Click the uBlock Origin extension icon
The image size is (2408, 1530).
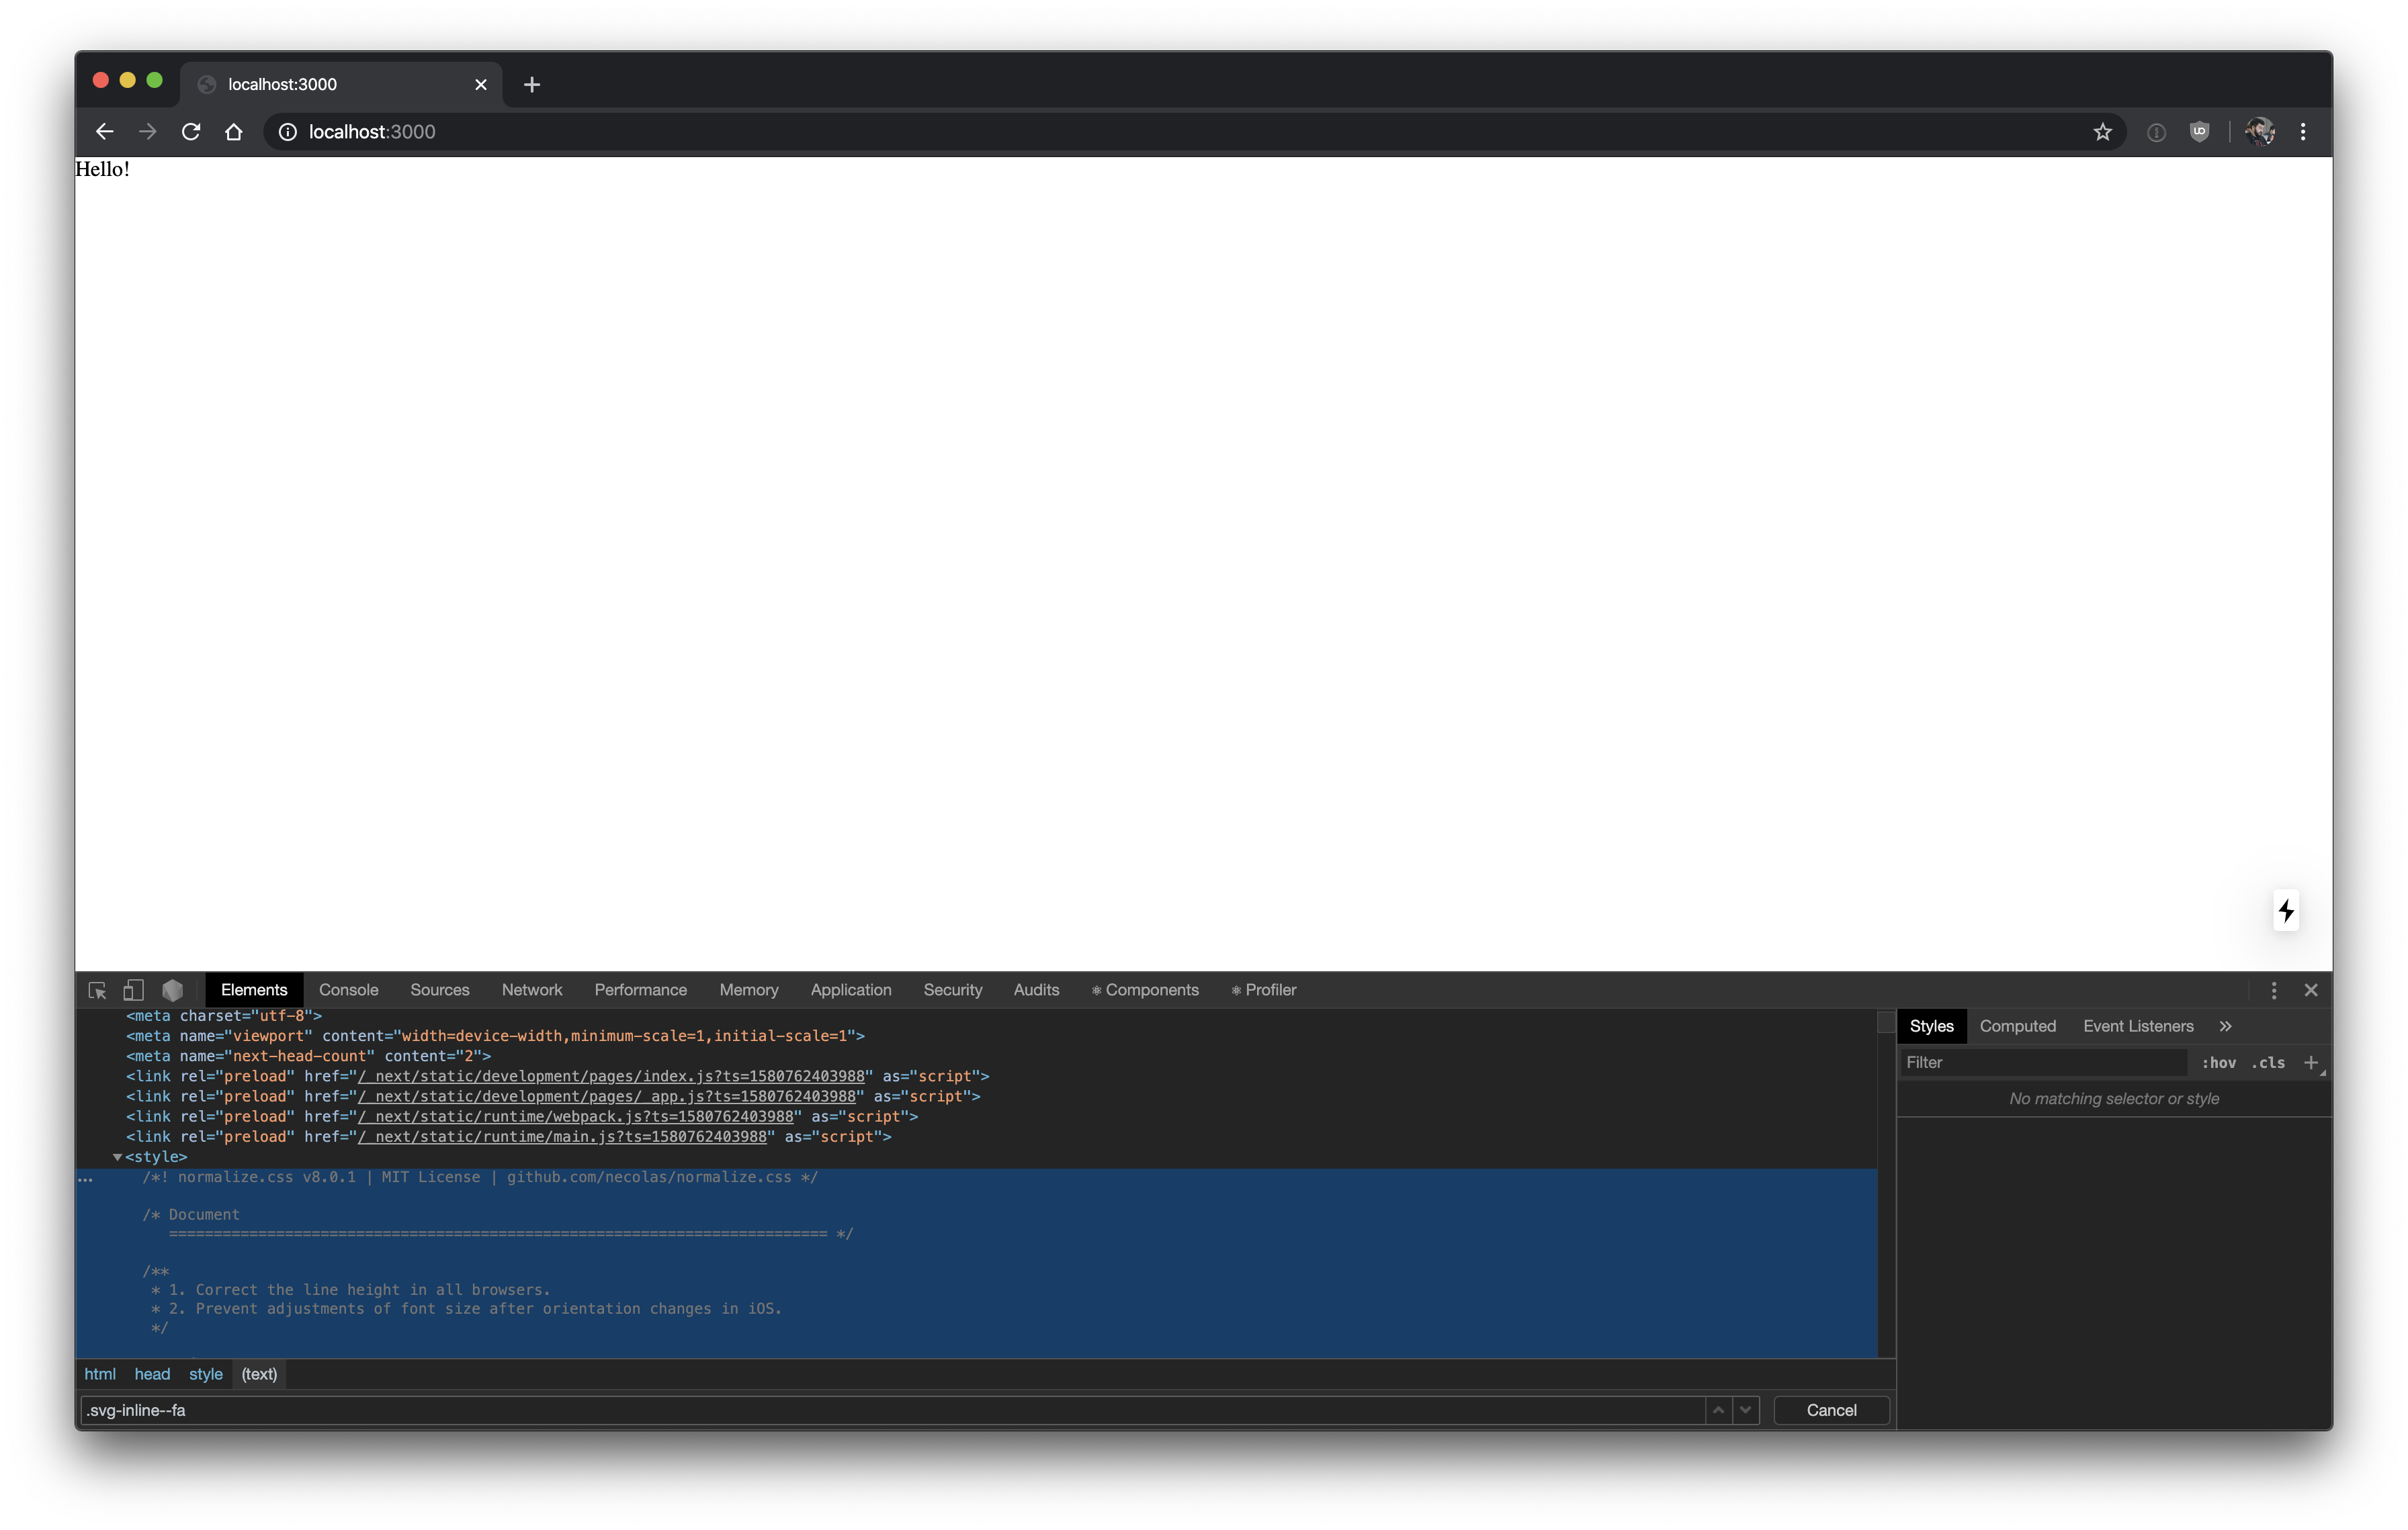click(2200, 131)
